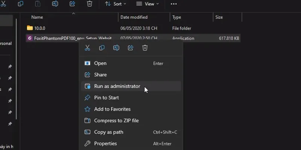Click the Copy icon in context menu
This screenshot has height=150, width=301.
(x=102, y=48)
